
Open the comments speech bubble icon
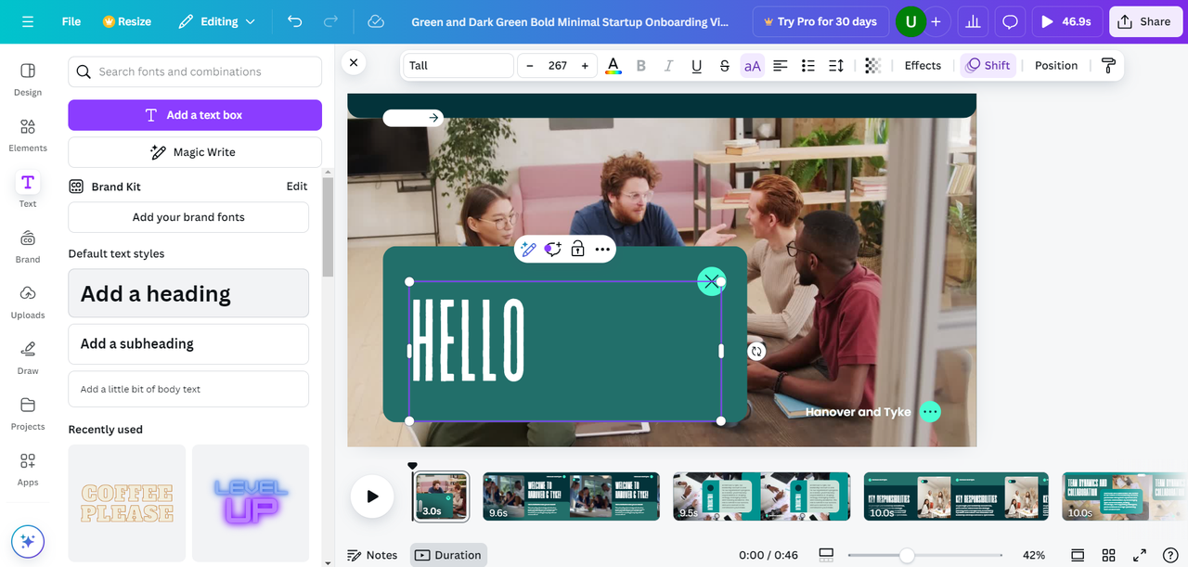click(x=1011, y=21)
